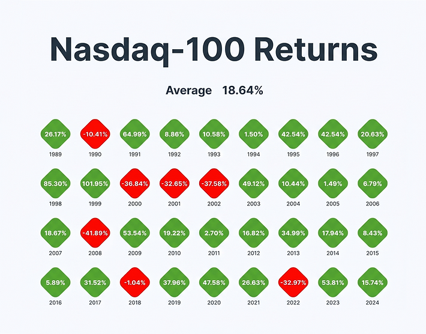Select the 2013 badge showing 34.99%

(x=293, y=233)
